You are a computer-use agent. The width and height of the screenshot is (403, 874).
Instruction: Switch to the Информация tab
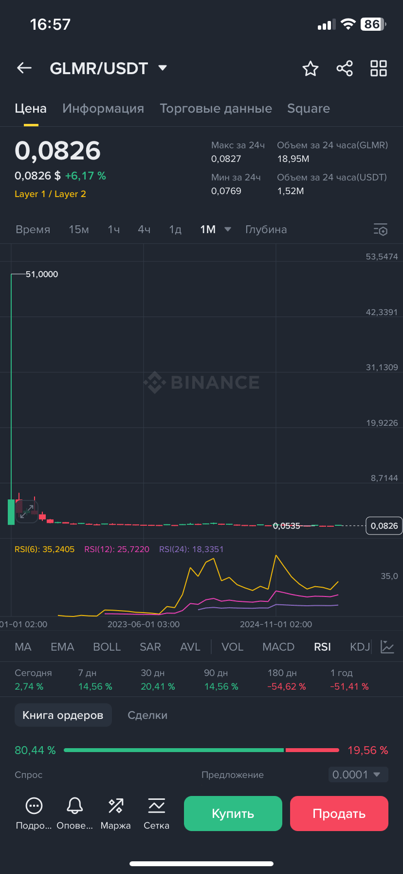103,108
